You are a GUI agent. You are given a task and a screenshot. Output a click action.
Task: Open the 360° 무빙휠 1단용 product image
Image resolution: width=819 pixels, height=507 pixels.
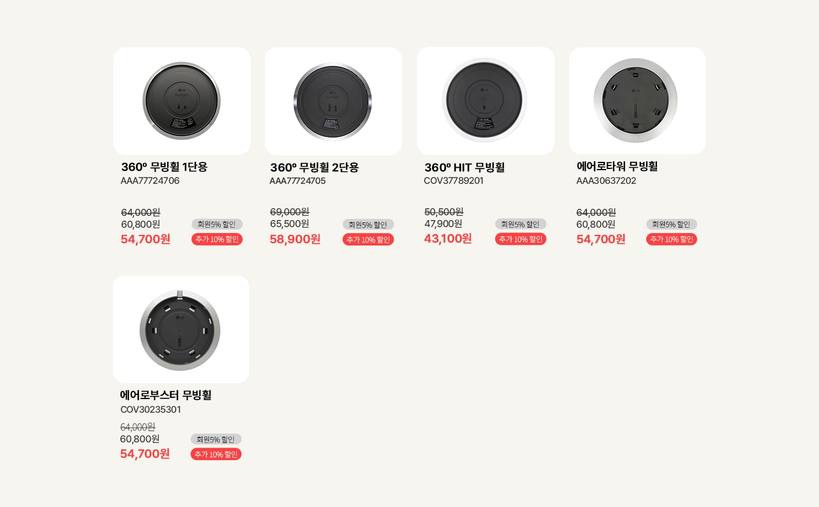point(182,101)
